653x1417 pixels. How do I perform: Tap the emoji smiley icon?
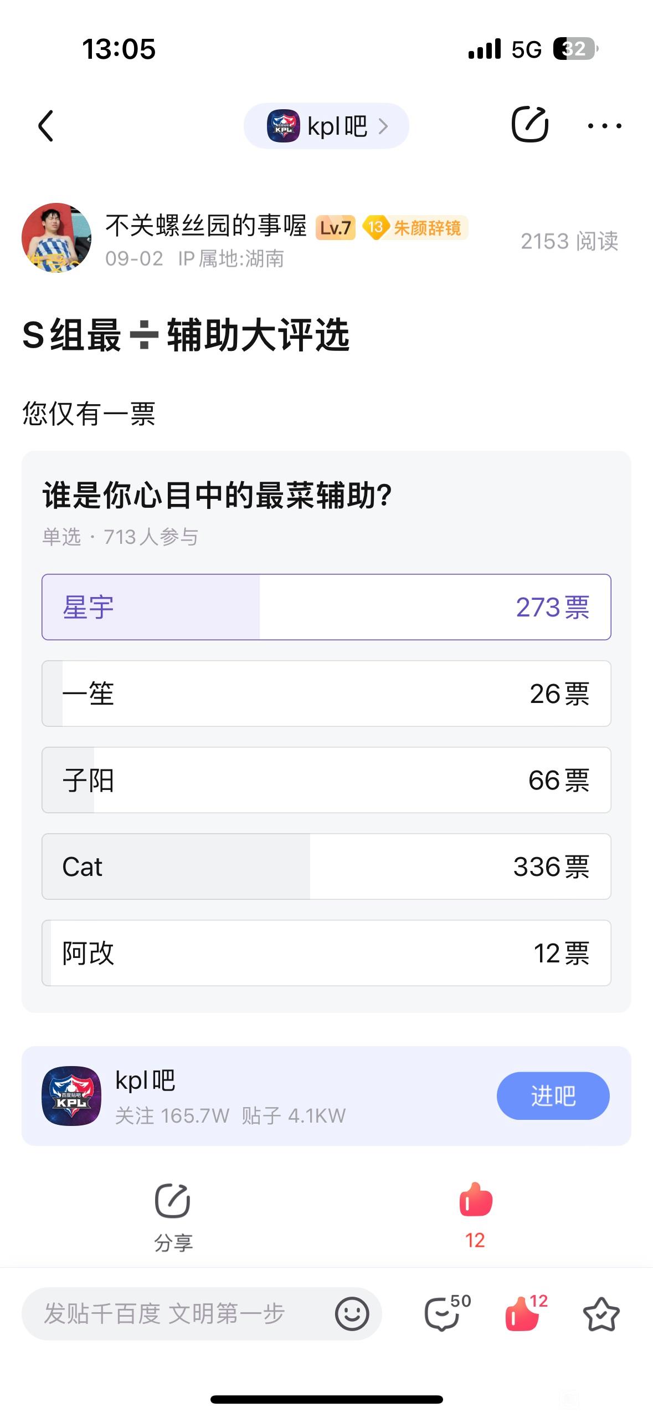352,1313
